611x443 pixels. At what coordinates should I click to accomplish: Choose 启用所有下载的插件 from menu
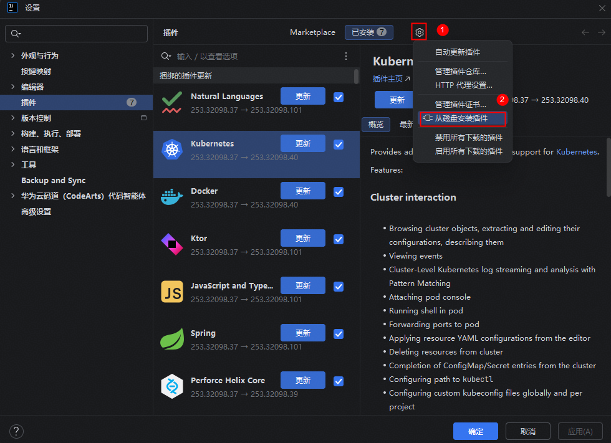(462, 151)
